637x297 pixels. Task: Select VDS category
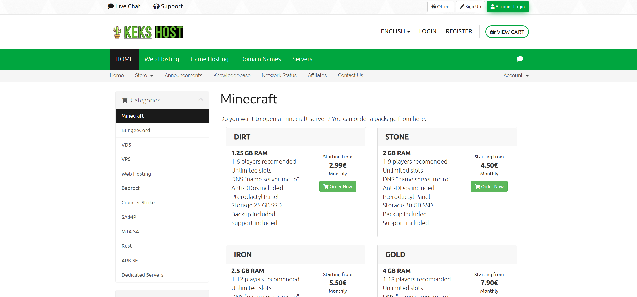click(x=162, y=145)
